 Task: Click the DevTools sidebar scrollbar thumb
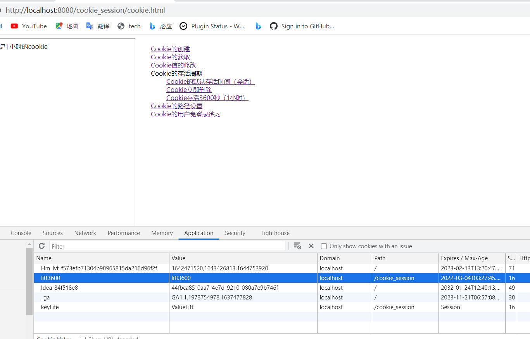point(29,281)
